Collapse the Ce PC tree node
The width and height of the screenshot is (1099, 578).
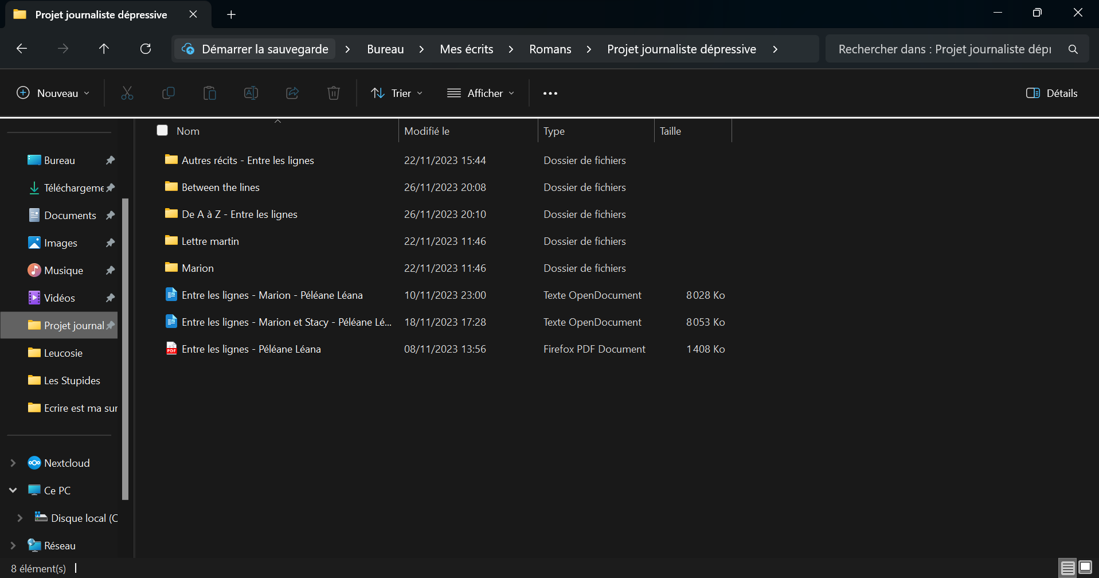pos(13,490)
